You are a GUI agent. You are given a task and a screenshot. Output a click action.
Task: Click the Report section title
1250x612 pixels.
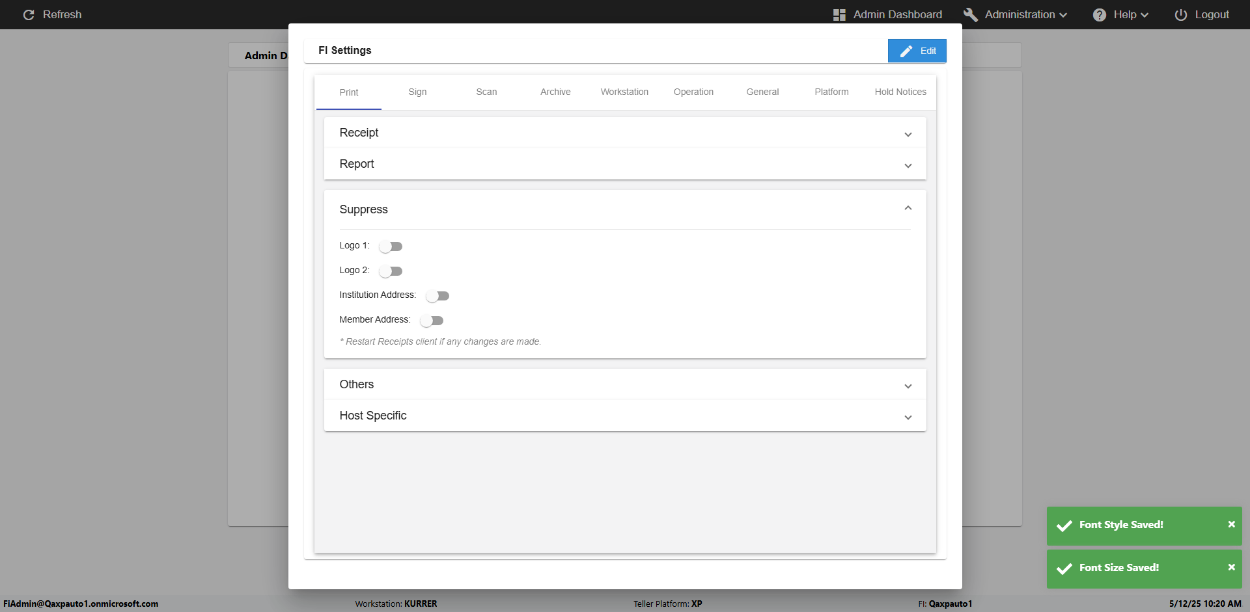[x=357, y=164]
